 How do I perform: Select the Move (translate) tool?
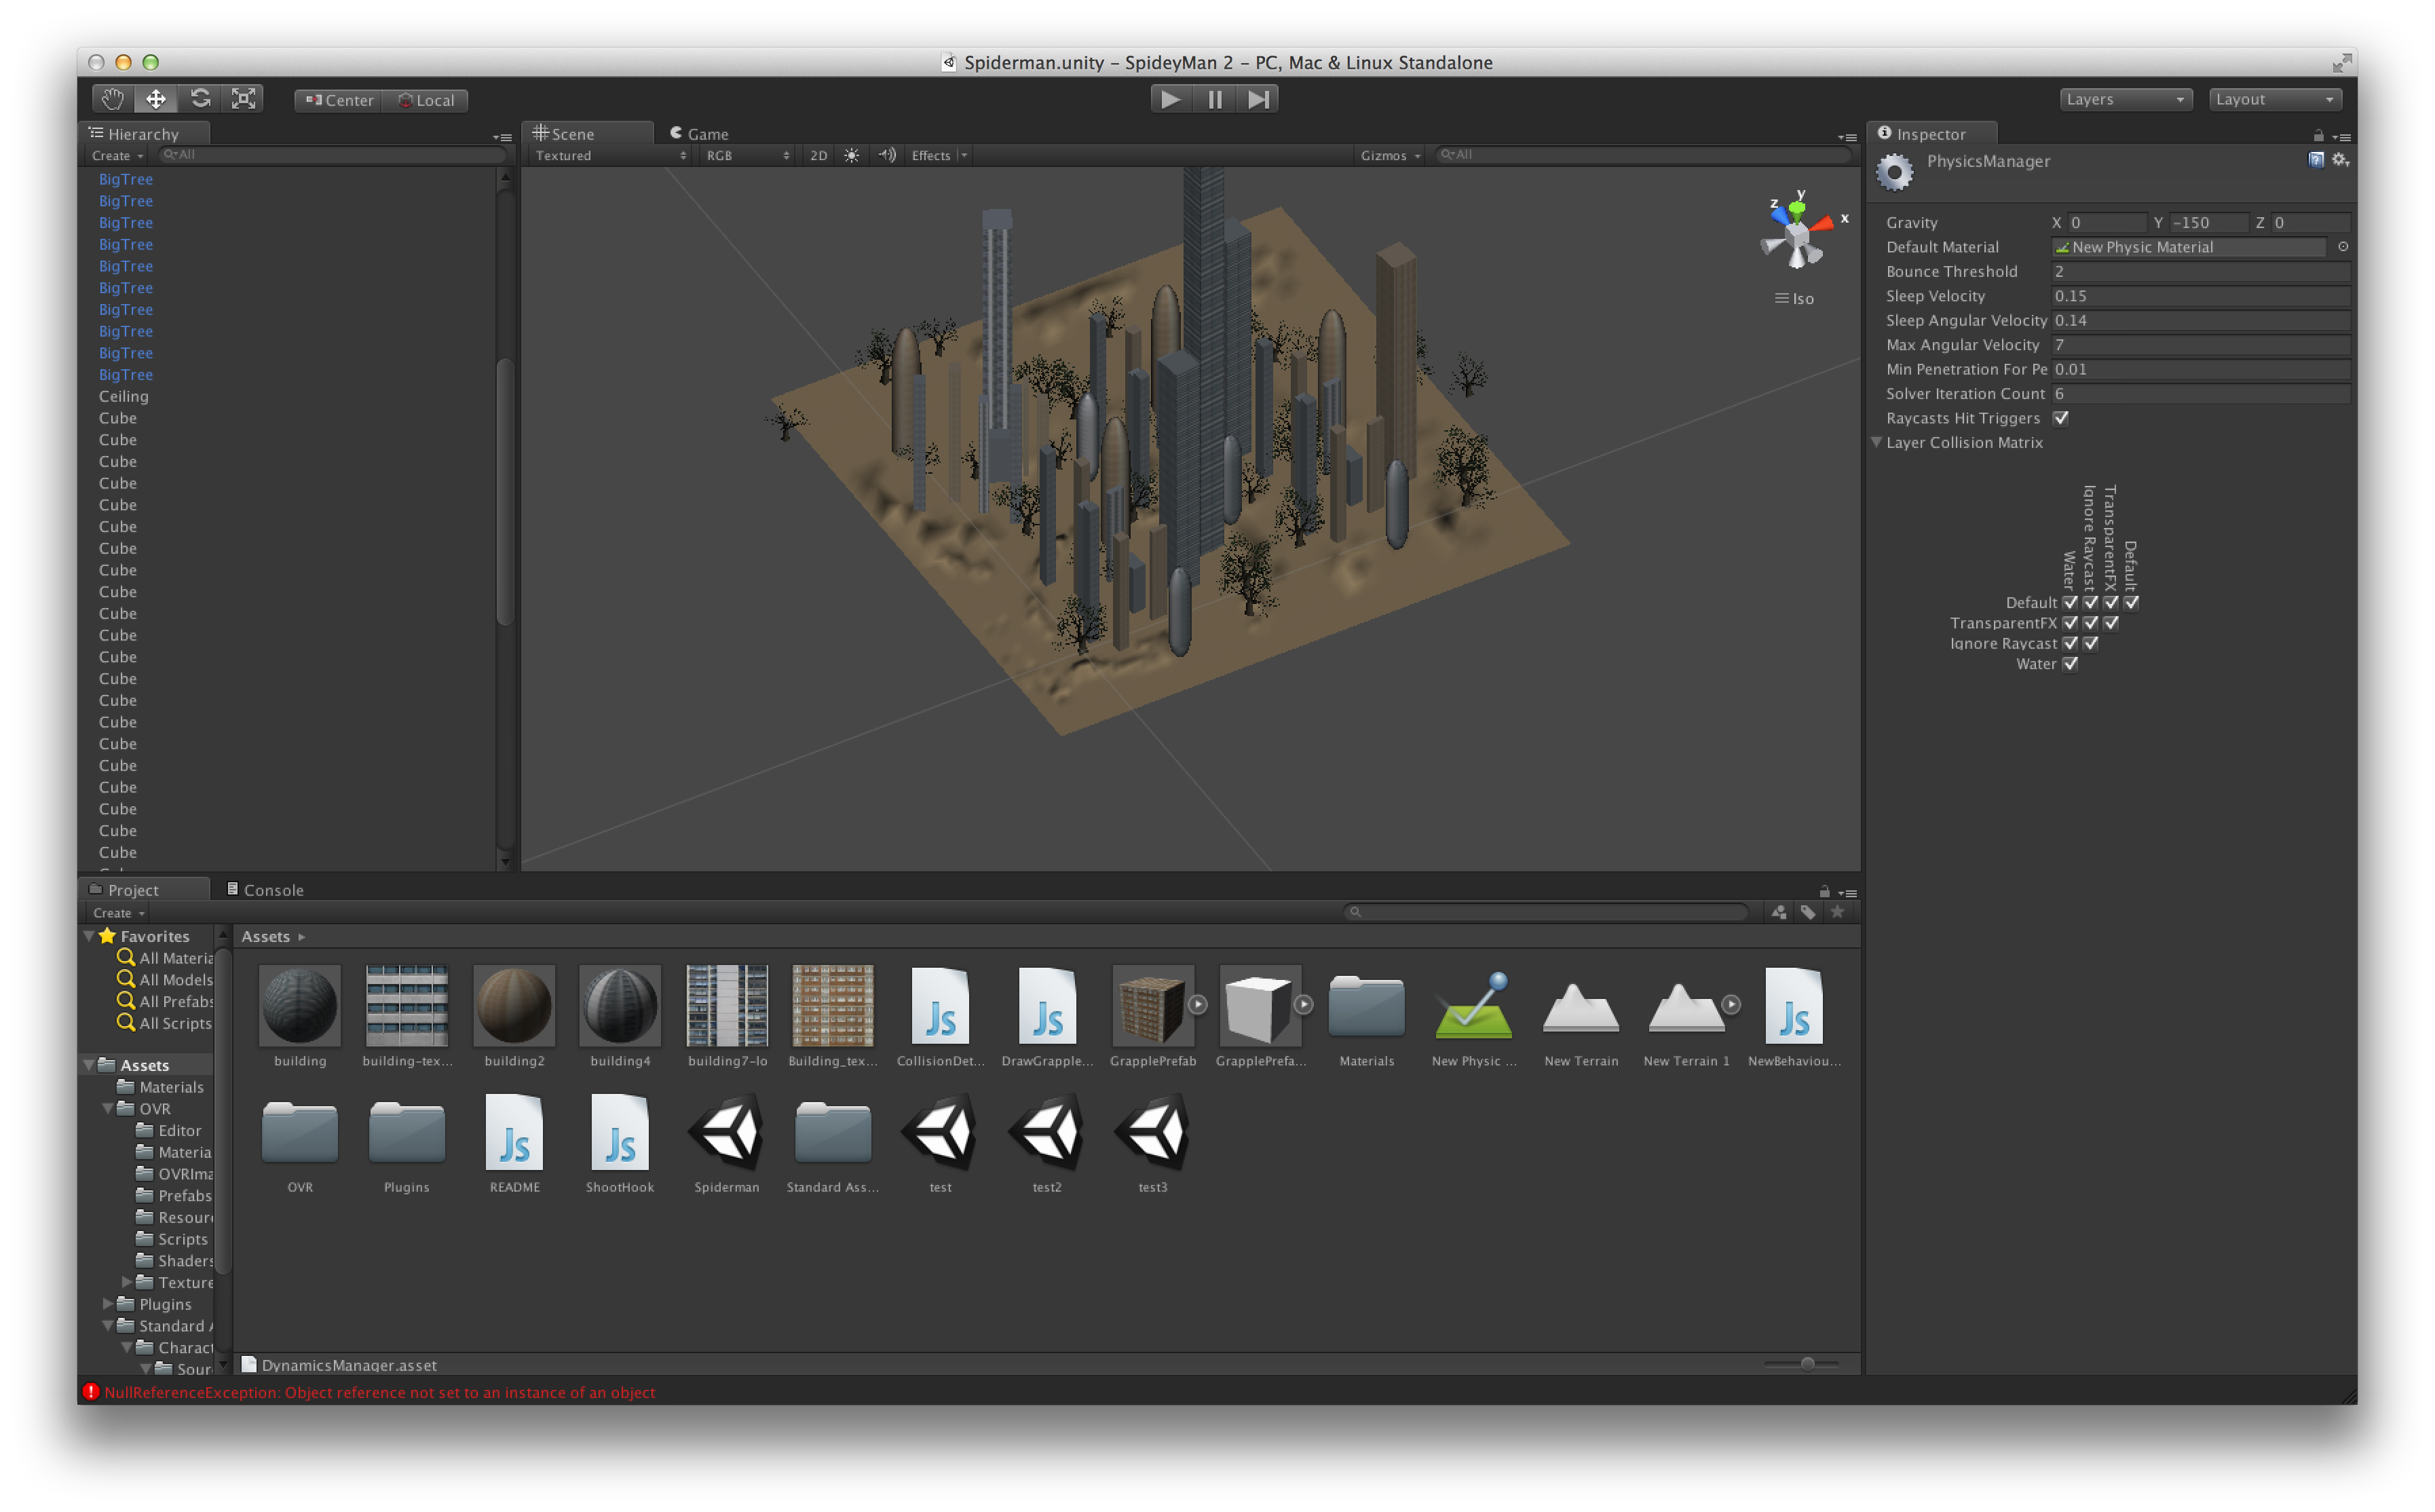(x=156, y=99)
